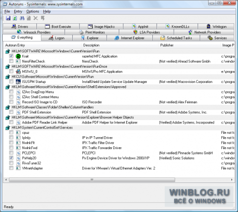Click registry icon beside HKCU Run key
Image resolution: width=238 pixels, height=212 pixels.
(x=8, y=77)
